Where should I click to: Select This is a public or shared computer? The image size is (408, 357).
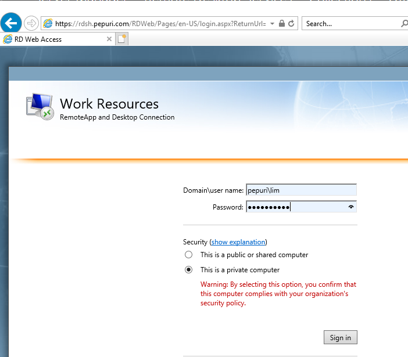[x=189, y=255]
